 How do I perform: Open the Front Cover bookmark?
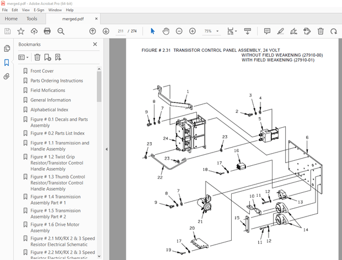tap(42, 71)
